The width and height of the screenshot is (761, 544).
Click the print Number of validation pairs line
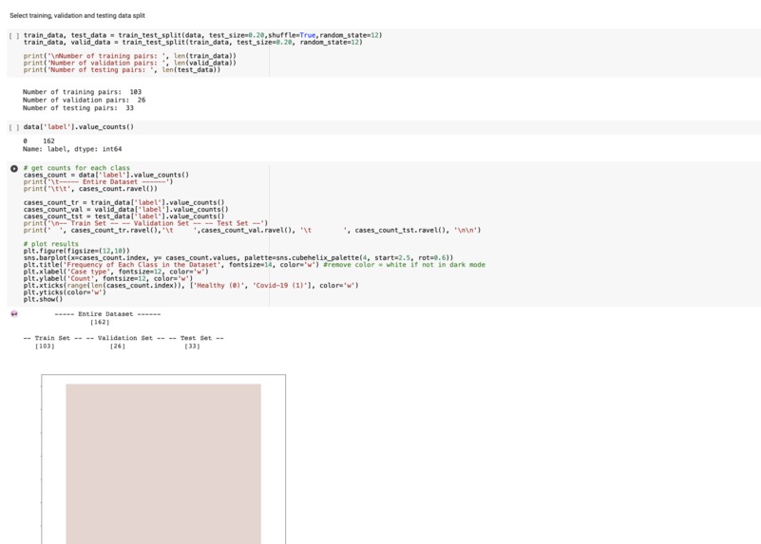coord(129,63)
